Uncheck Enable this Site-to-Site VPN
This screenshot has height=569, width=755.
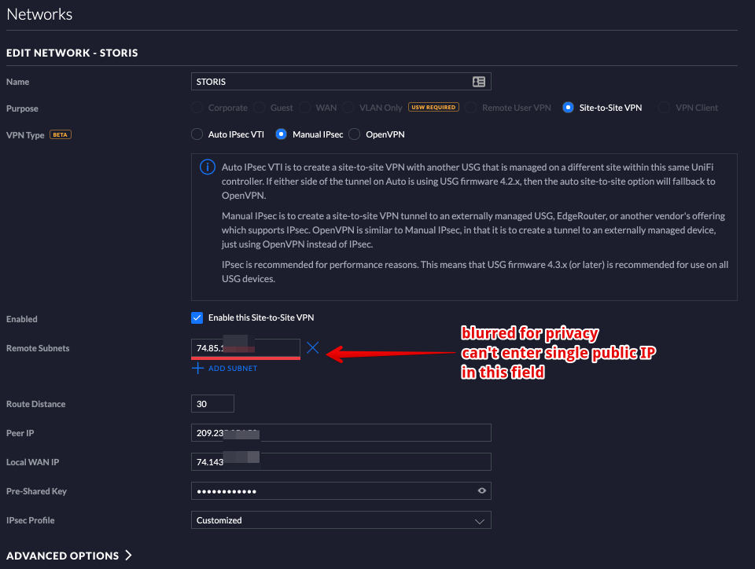click(197, 318)
